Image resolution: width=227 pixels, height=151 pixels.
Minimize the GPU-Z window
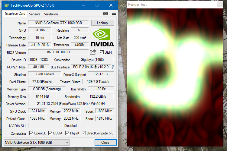[x=83, y=5]
